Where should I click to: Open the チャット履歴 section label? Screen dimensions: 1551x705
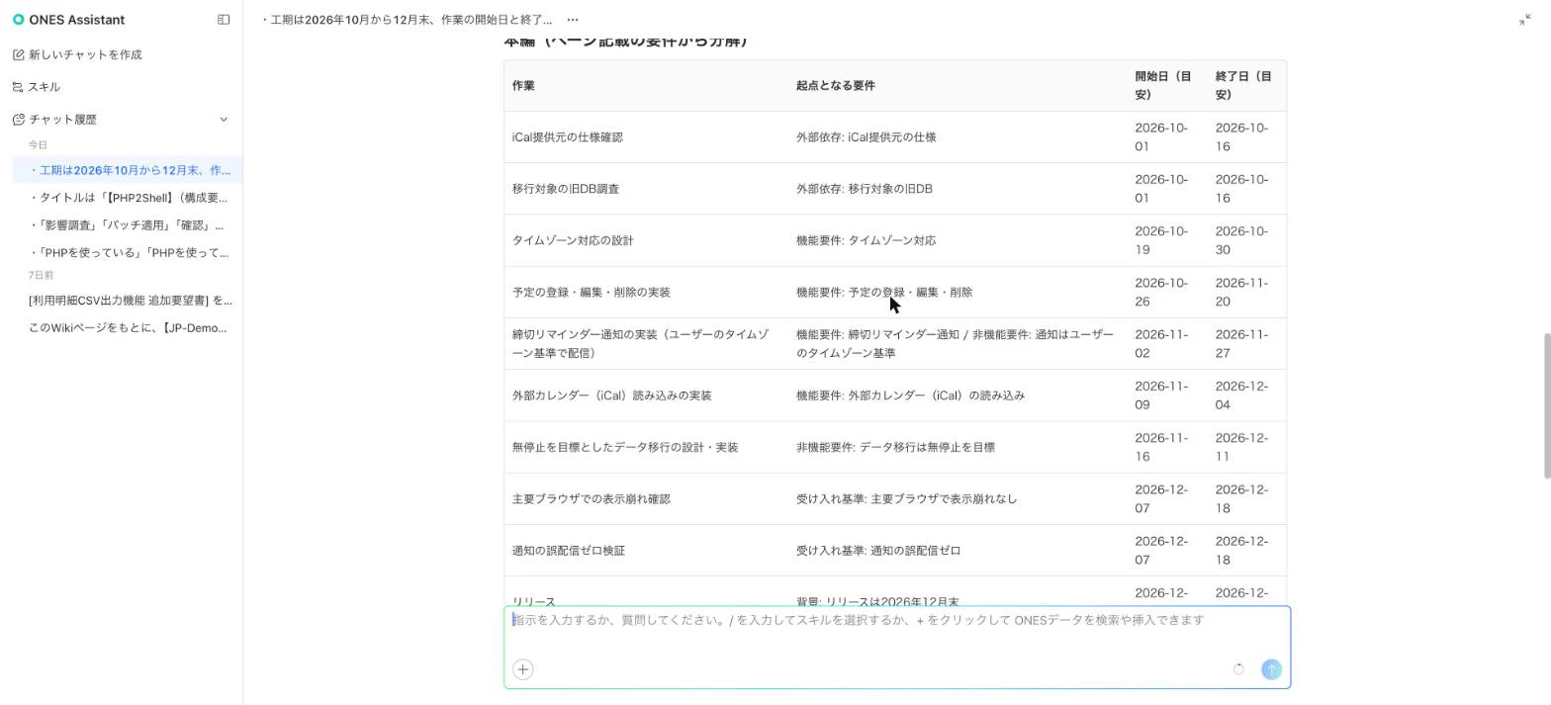62,120
